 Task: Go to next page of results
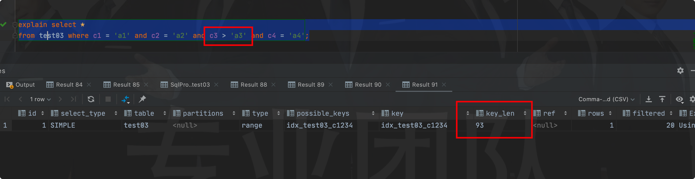[x=60, y=99]
